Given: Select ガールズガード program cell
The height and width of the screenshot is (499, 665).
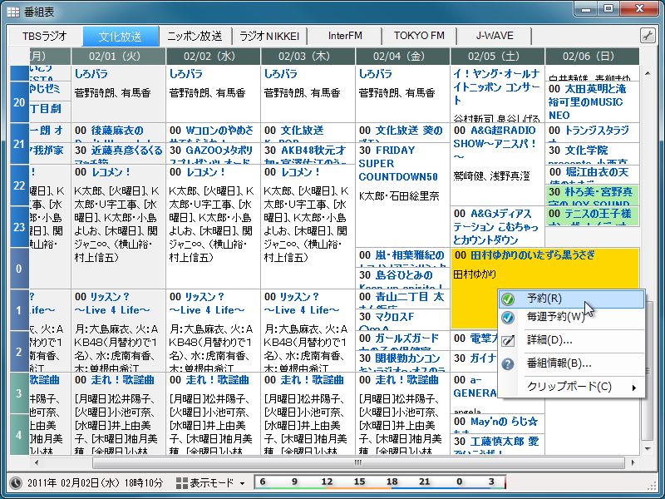Looking at the screenshot, I should pyautogui.click(x=402, y=341).
